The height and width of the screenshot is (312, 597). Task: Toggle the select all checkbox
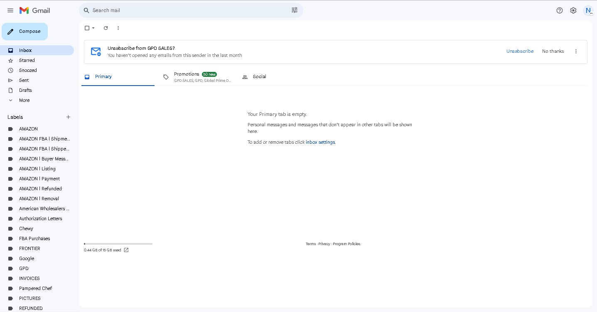click(x=87, y=28)
